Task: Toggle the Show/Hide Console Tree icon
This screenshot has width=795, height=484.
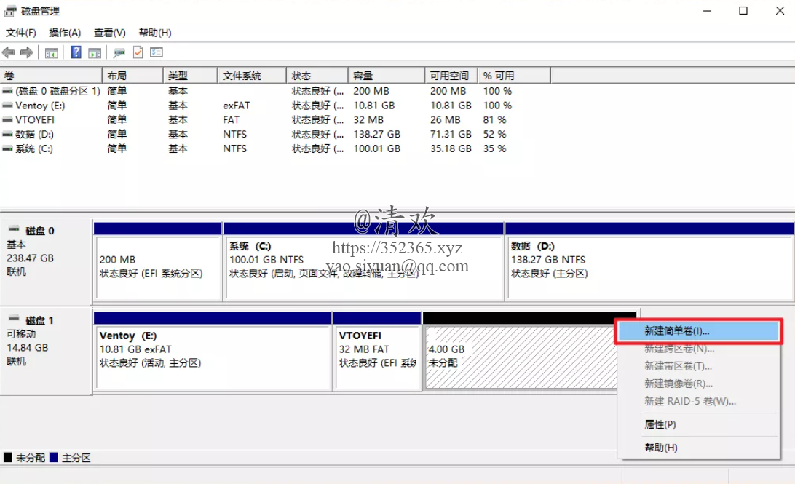Action: pyautogui.click(x=51, y=52)
